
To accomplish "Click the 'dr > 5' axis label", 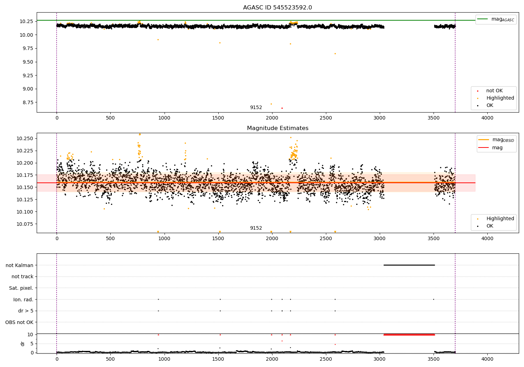I will click(x=26, y=311).
